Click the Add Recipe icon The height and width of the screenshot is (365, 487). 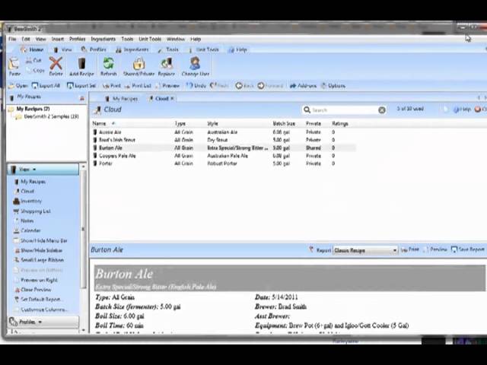coord(81,66)
